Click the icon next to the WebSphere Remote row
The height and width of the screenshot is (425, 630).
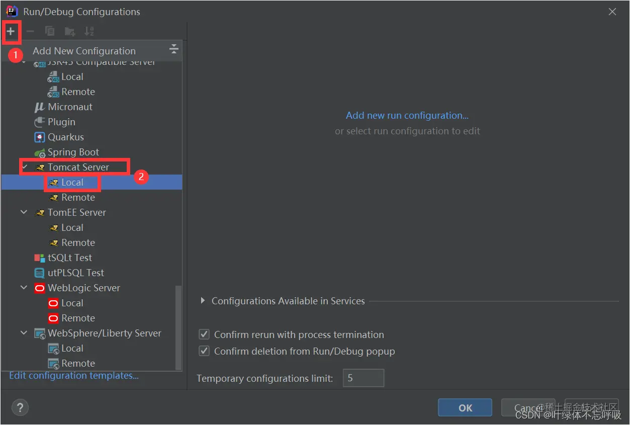coord(53,364)
